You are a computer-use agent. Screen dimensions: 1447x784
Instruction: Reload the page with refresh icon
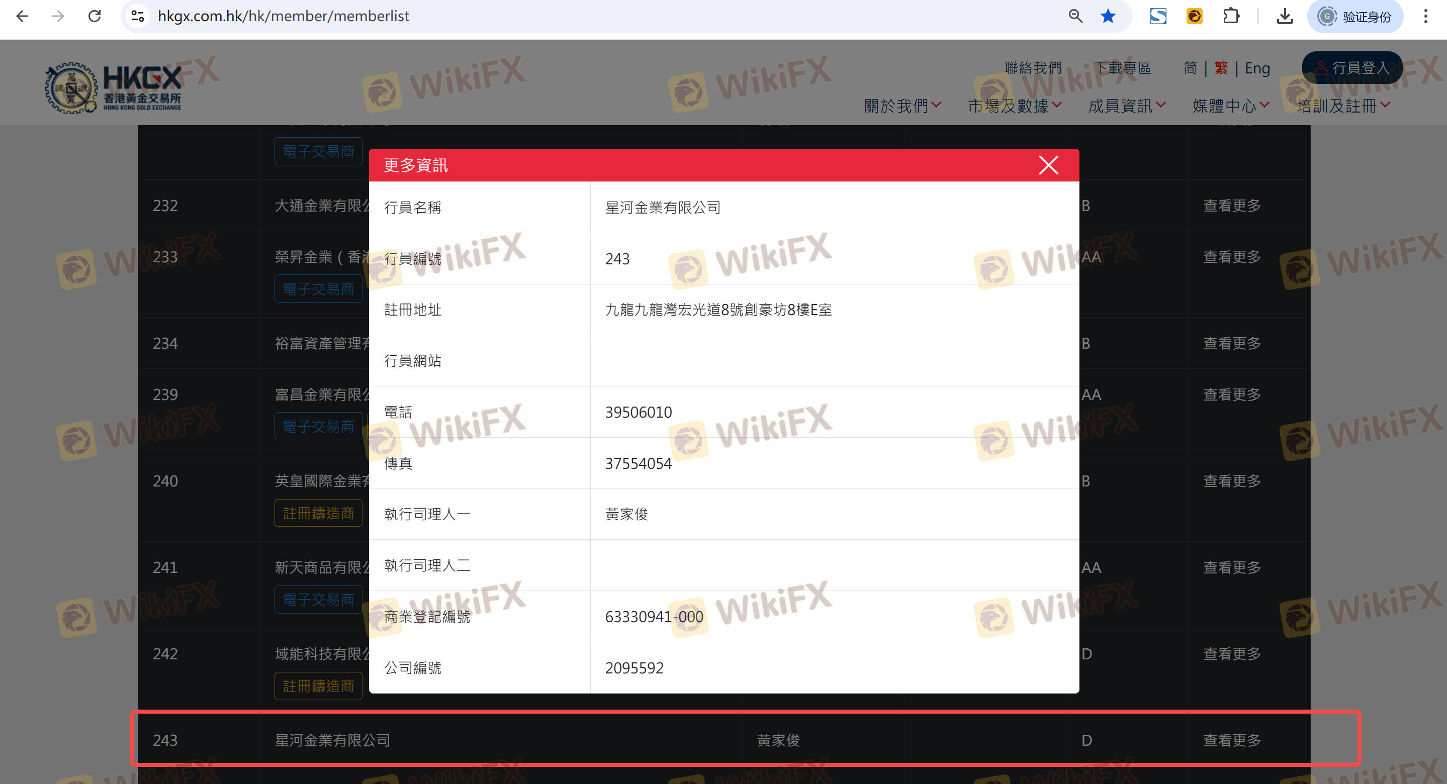95,16
